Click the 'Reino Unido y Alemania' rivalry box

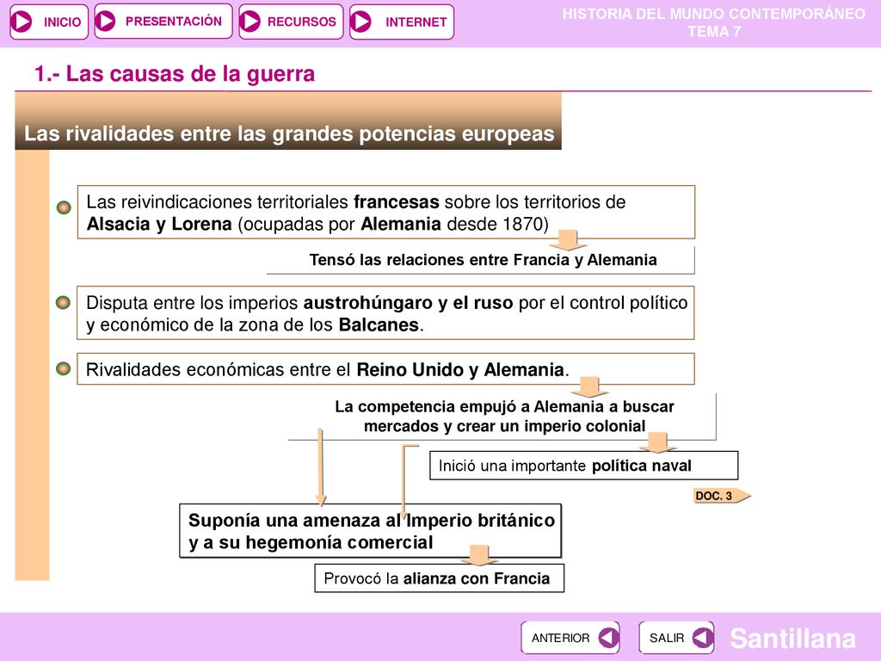click(x=385, y=368)
